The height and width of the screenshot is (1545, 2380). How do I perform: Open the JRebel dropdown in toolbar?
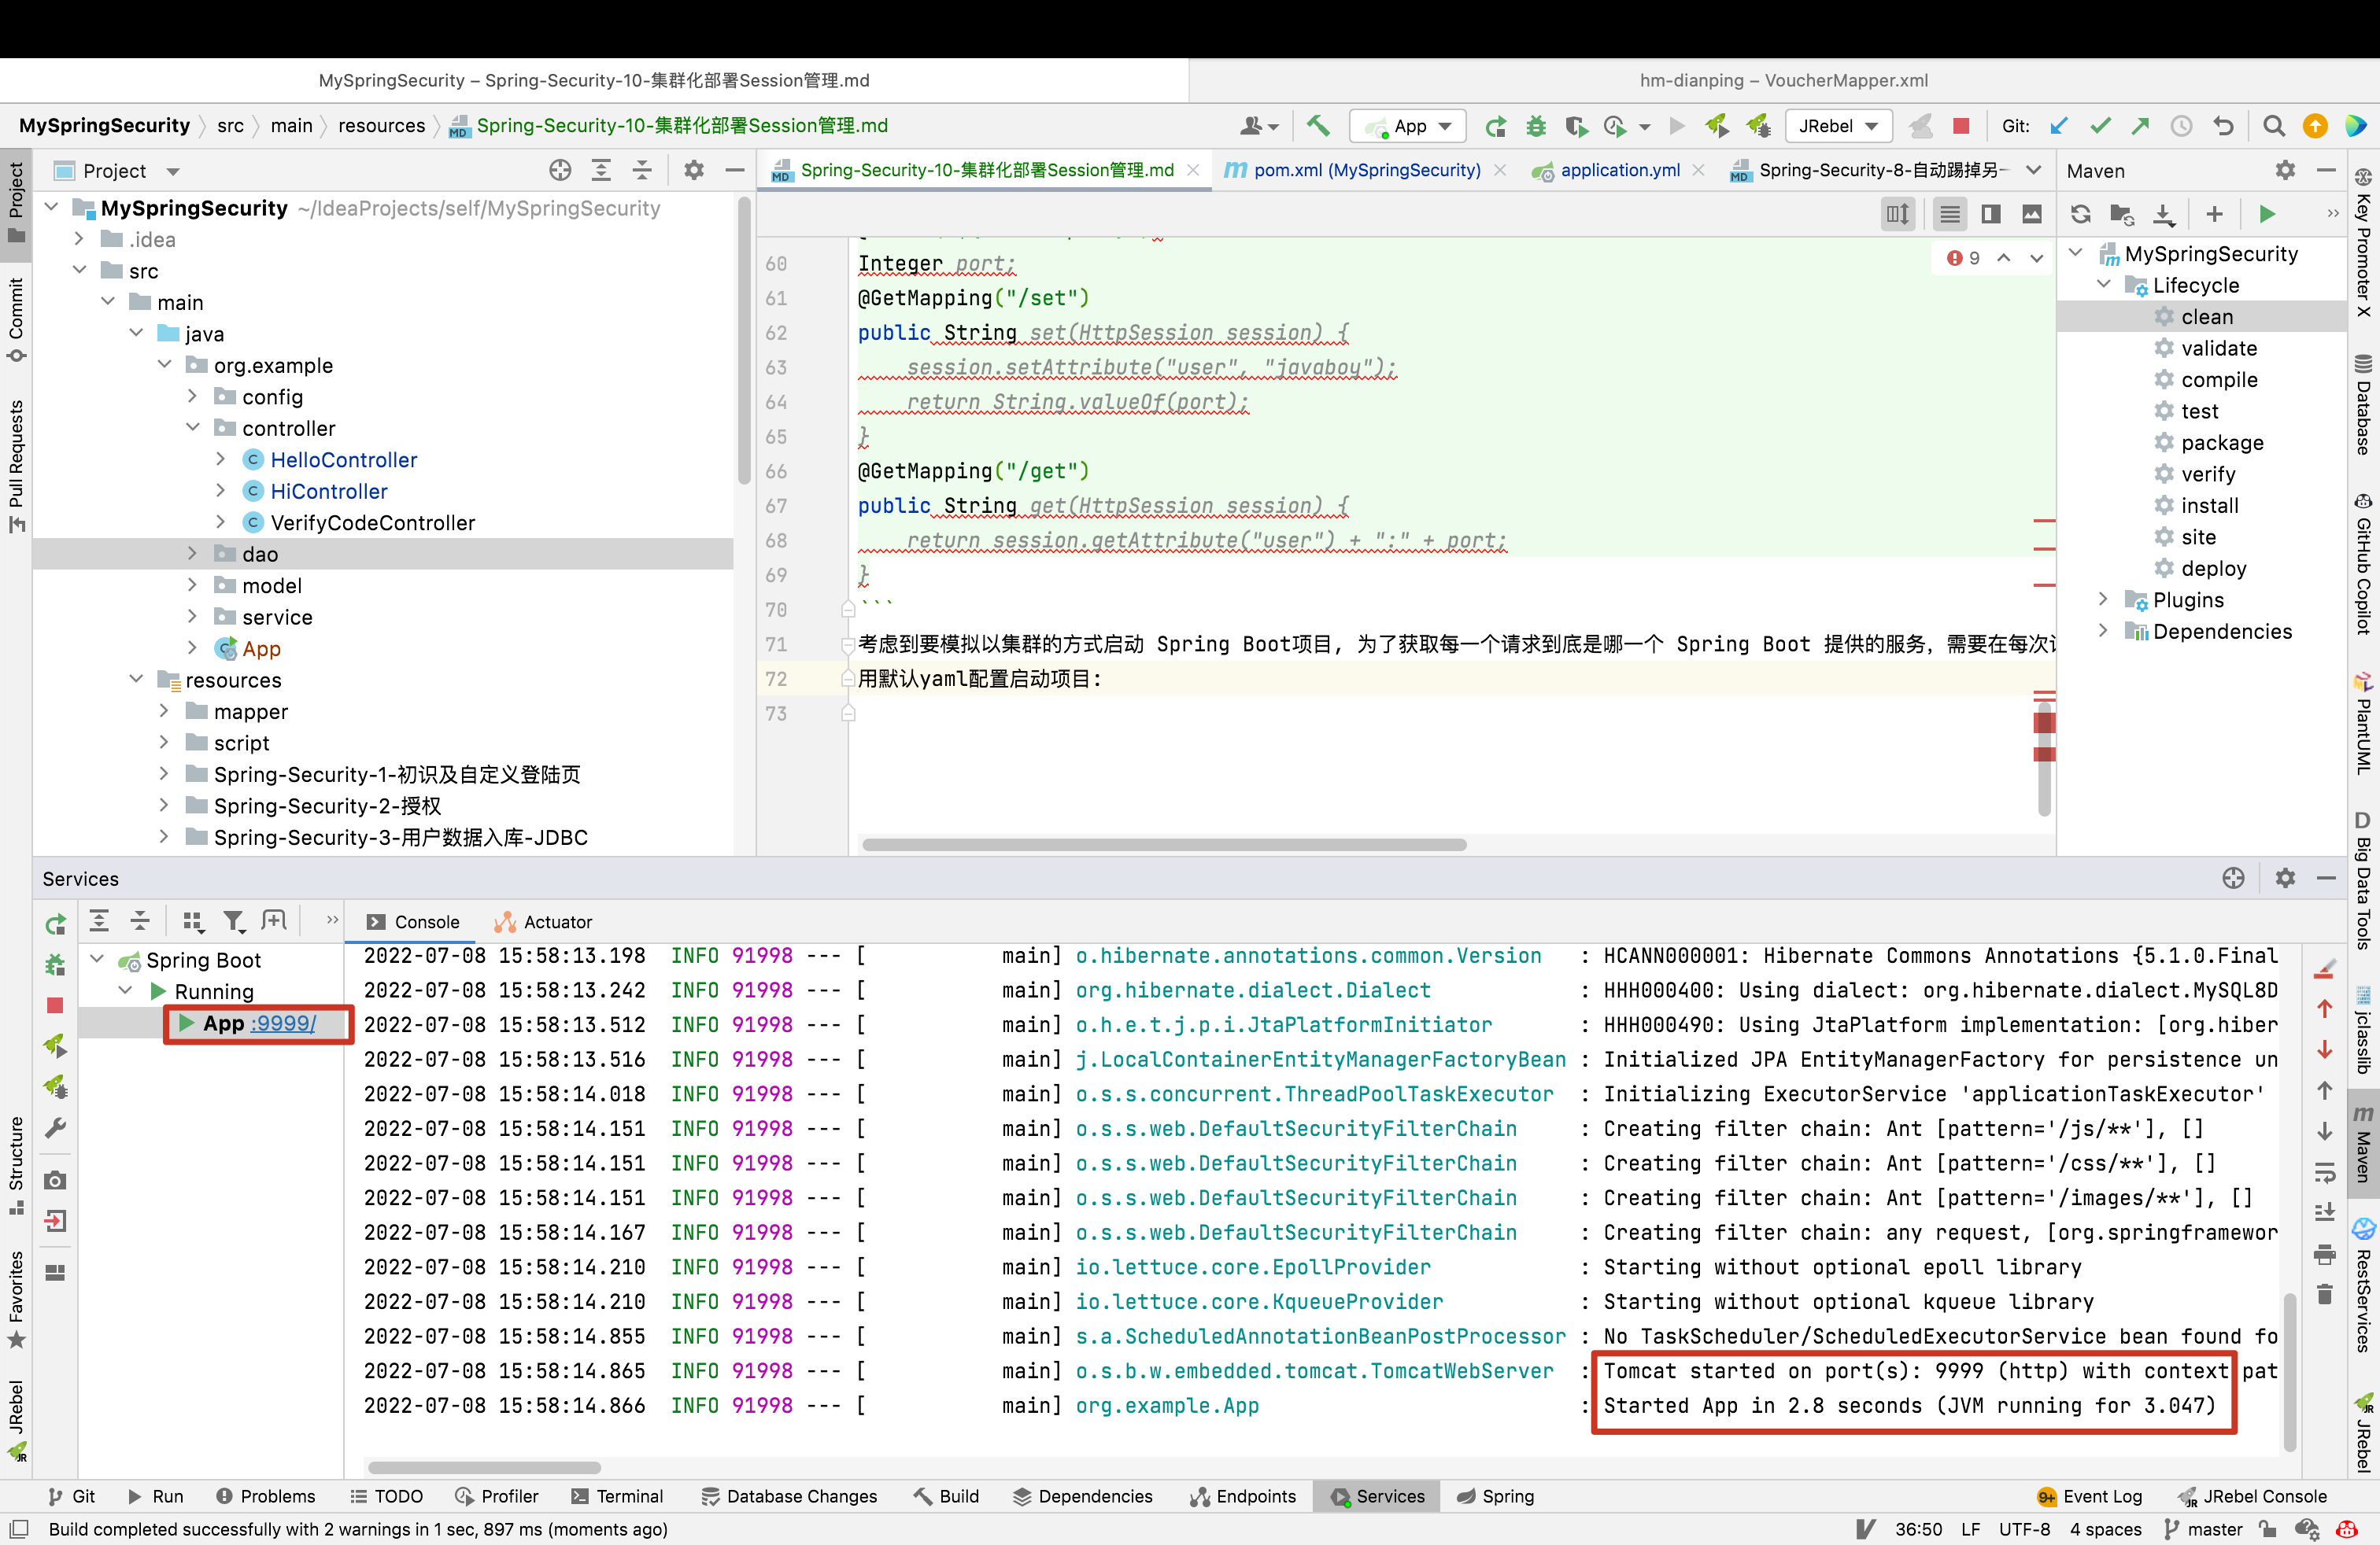point(1838,126)
